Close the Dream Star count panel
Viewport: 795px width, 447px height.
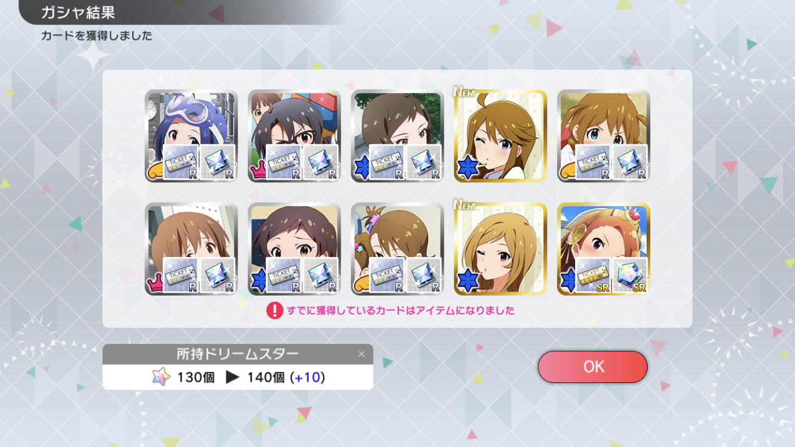click(361, 354)
